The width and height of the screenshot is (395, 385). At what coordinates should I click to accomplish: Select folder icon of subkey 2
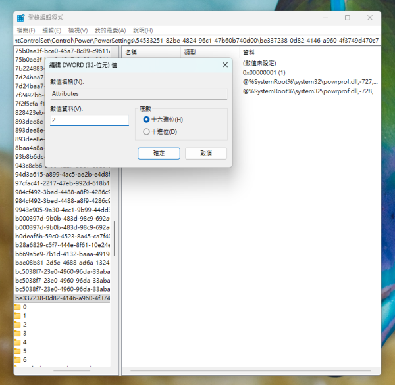[17, 325]
